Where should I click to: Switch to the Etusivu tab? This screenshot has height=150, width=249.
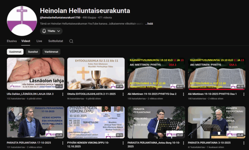tap(12, 41)
